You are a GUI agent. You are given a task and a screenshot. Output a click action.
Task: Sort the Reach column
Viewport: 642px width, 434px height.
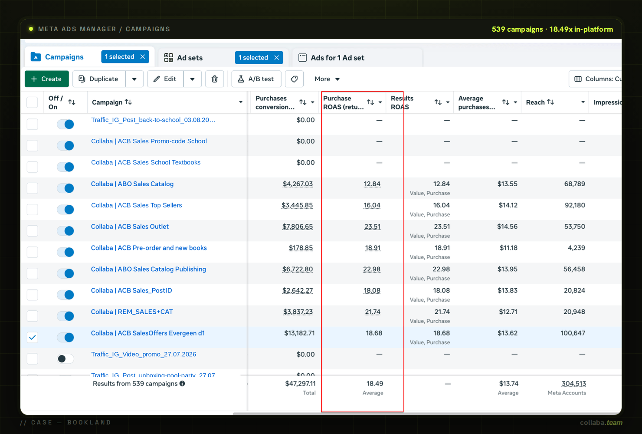550,102
